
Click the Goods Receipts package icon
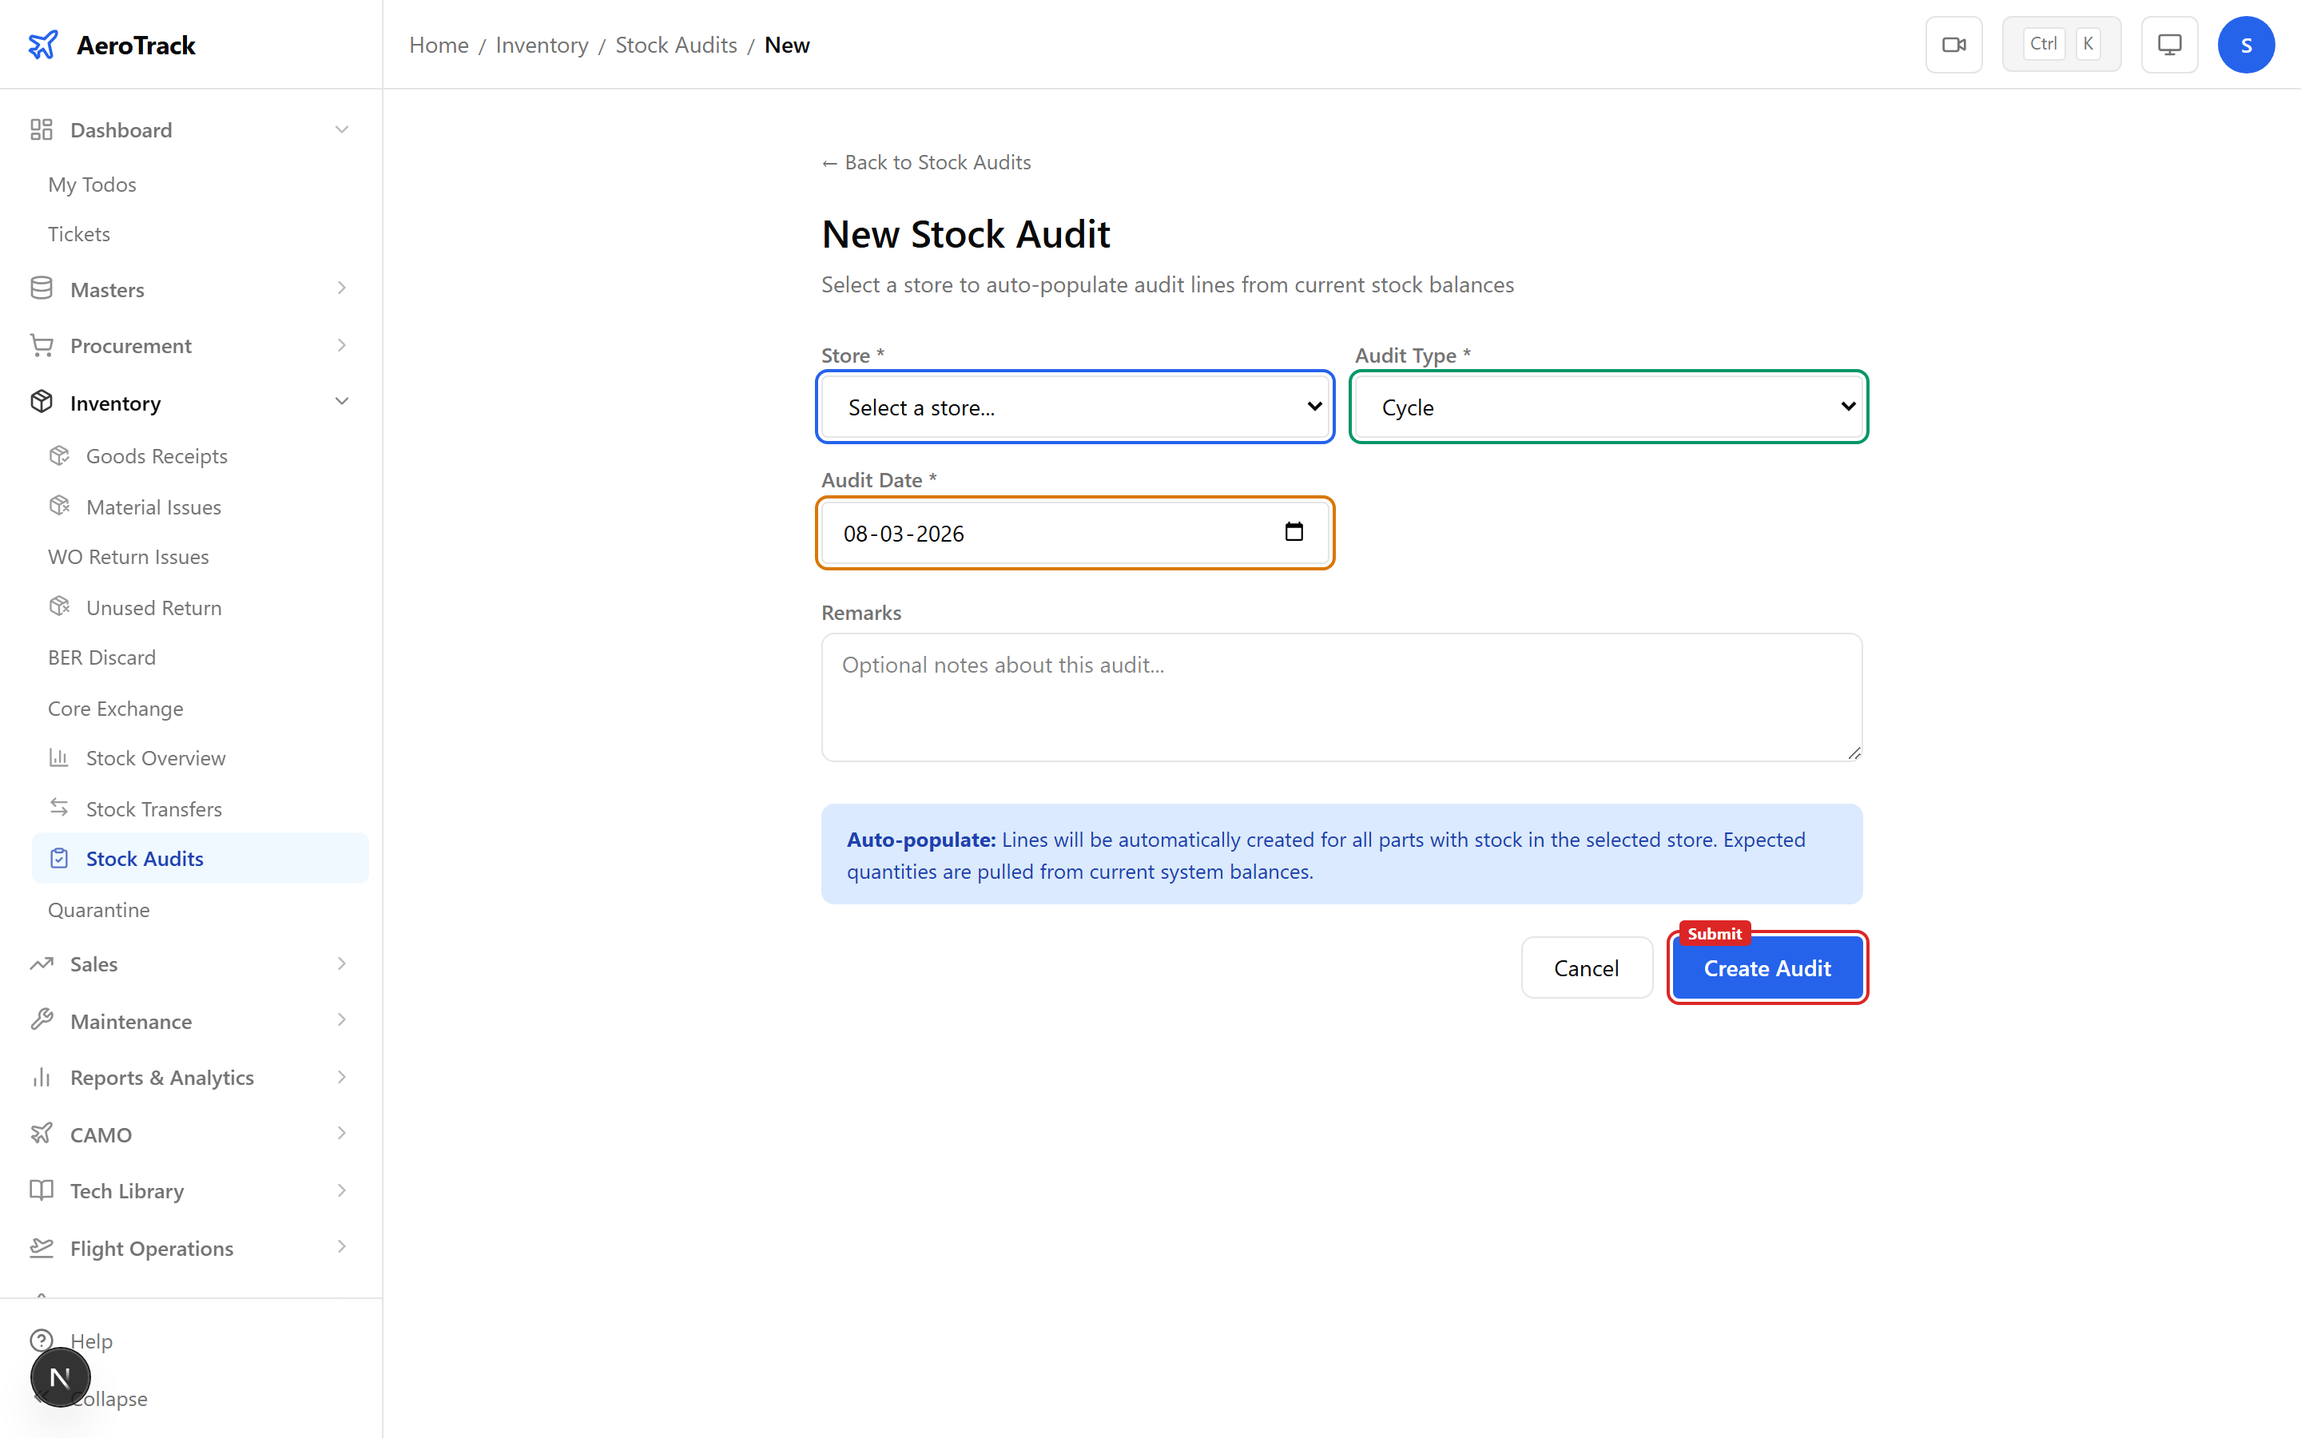[x=60, y=455]
